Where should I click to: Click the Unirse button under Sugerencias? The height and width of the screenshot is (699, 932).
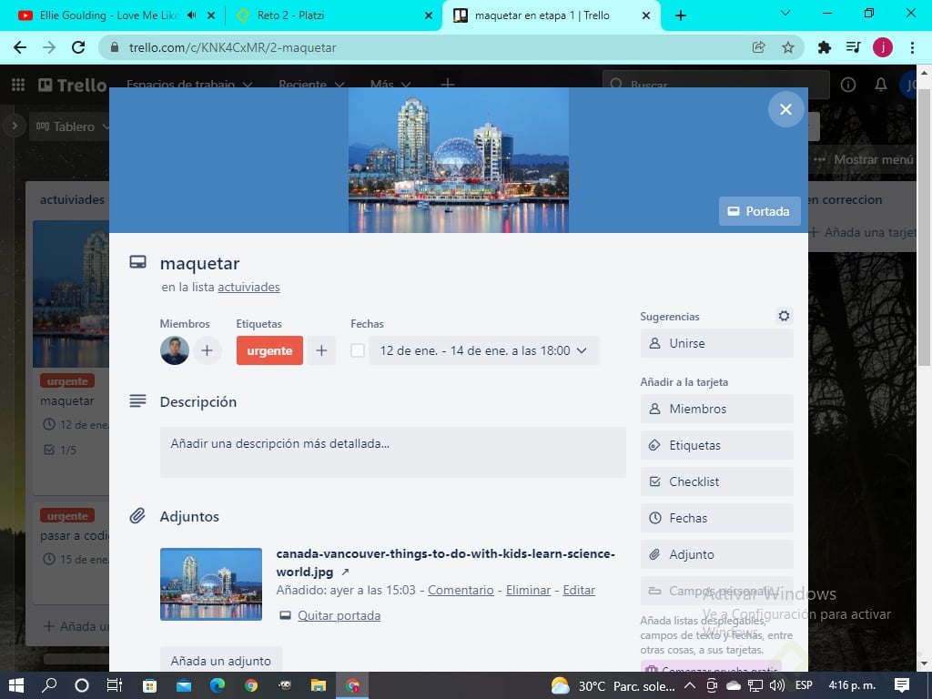click(x=716, y=343)
